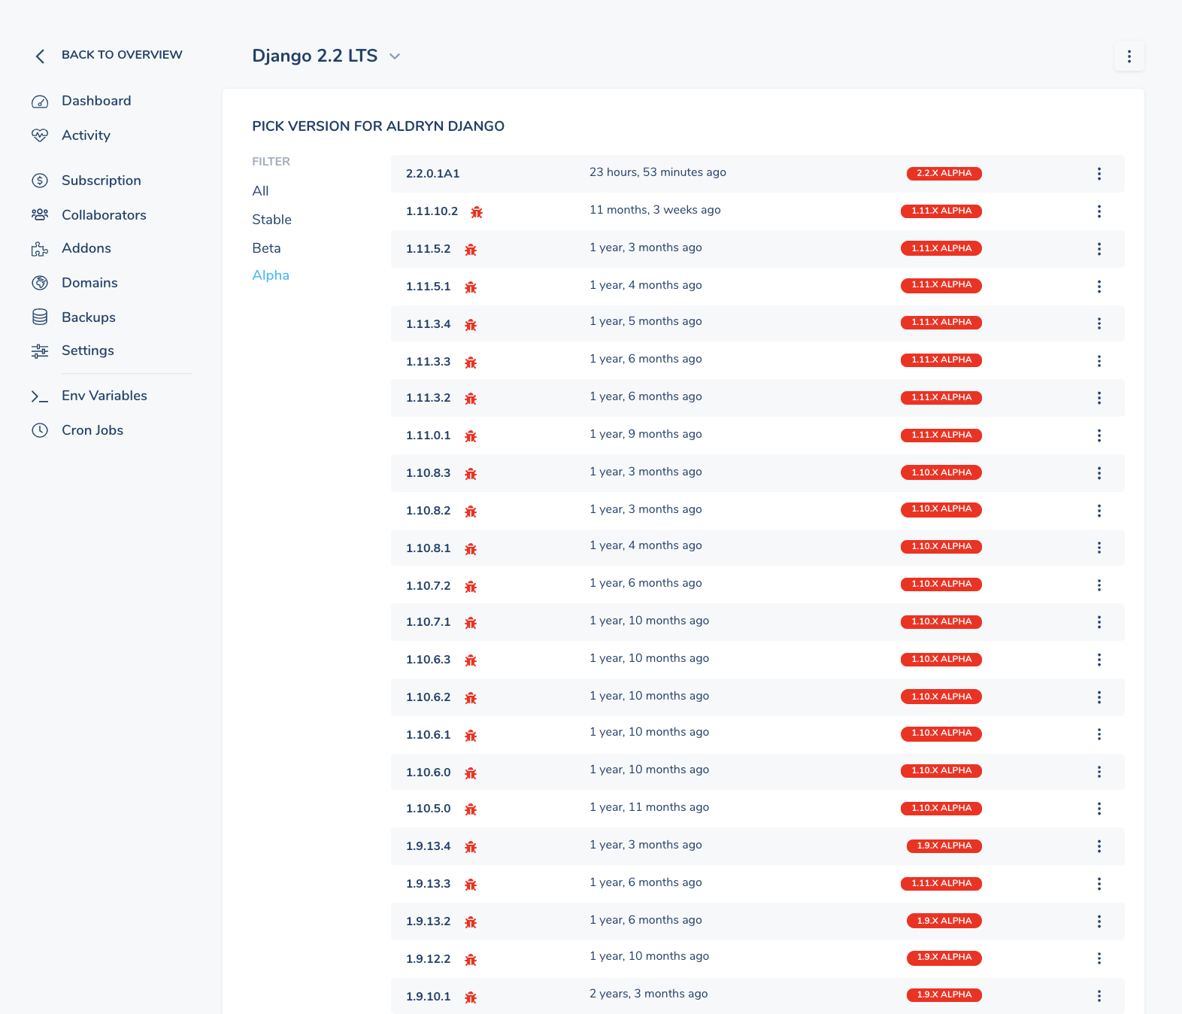Click the bug icon next to 1.11.0.1
Screen dimensions: 1182x1014
pyautogui.click(x=471, y=436)
